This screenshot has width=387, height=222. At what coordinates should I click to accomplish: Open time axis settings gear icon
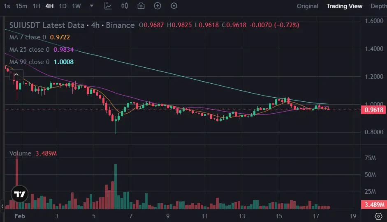coord(378,216)
